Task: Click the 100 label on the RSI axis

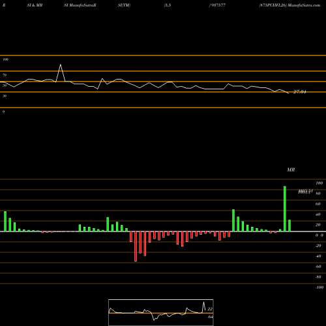Action: click(x=5, y=59)
